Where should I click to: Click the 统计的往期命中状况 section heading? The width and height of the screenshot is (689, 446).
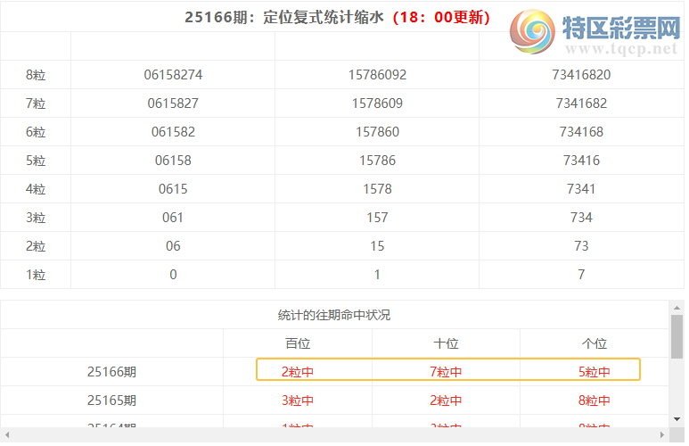click(x=334, y=315)
